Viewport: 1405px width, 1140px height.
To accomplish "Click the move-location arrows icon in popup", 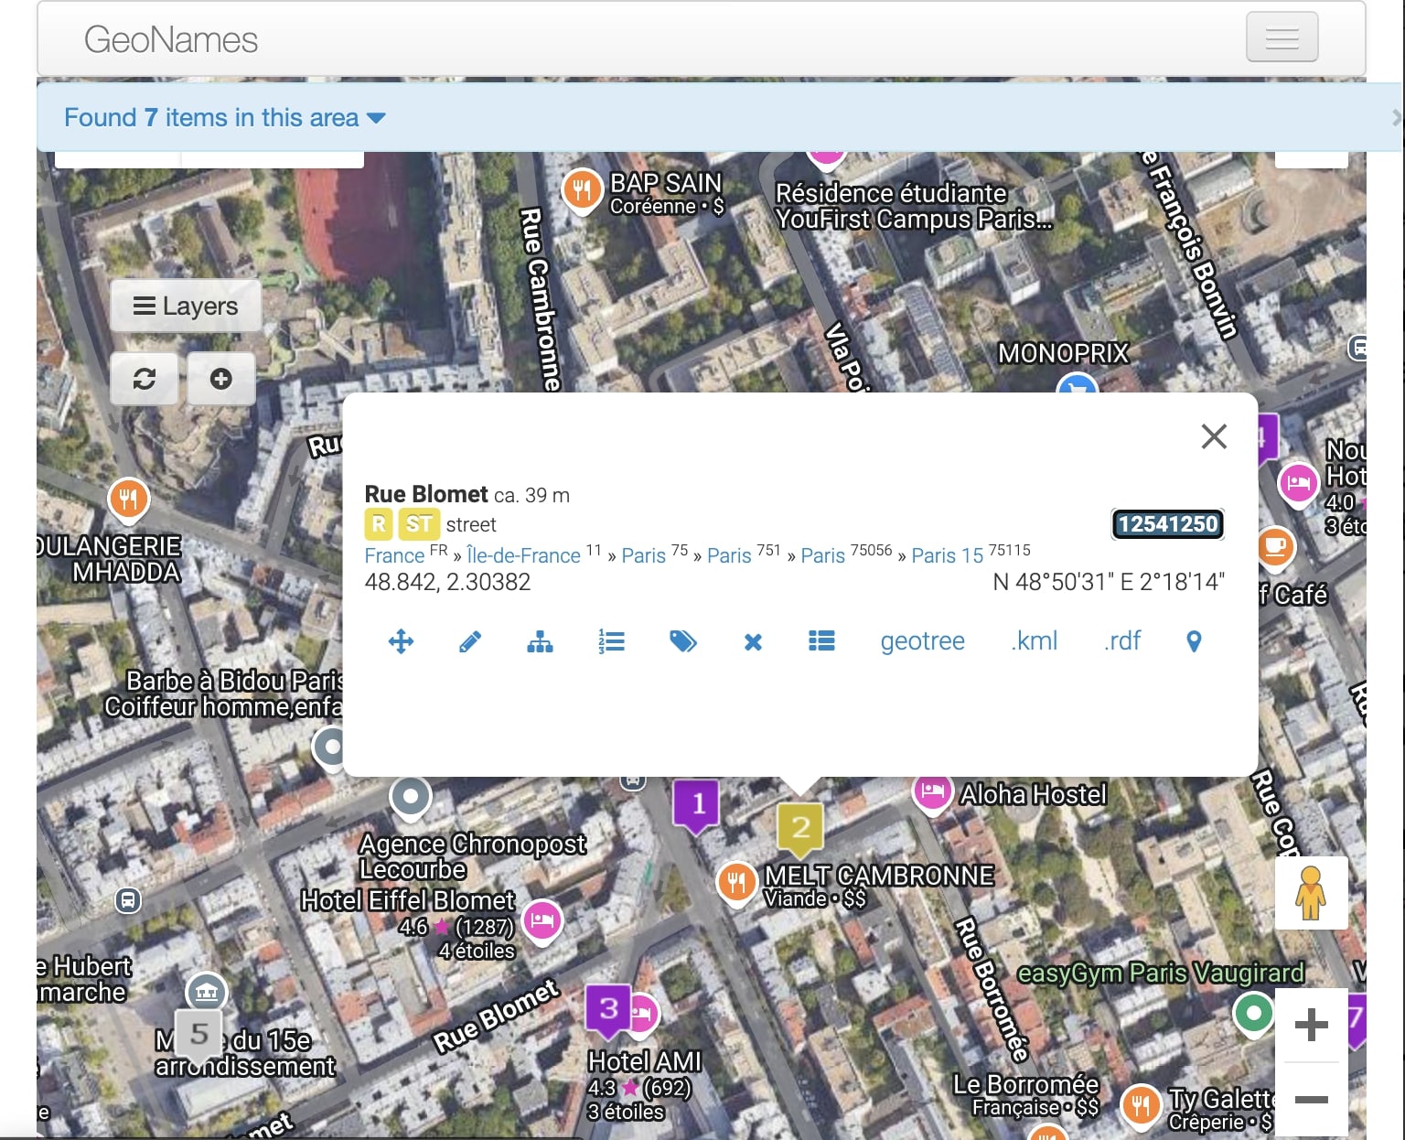I will (x=401, y=641).
